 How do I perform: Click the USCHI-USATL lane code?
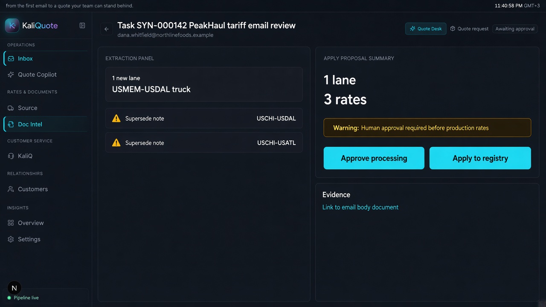tap(276, 143)
